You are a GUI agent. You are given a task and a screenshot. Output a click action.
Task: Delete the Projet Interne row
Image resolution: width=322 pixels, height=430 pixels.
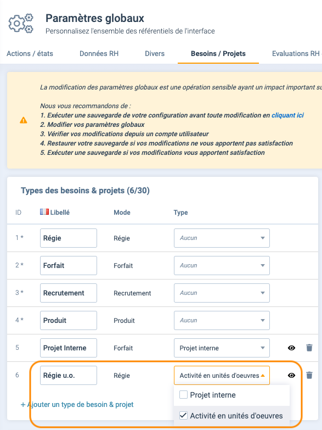pos(309,348)
